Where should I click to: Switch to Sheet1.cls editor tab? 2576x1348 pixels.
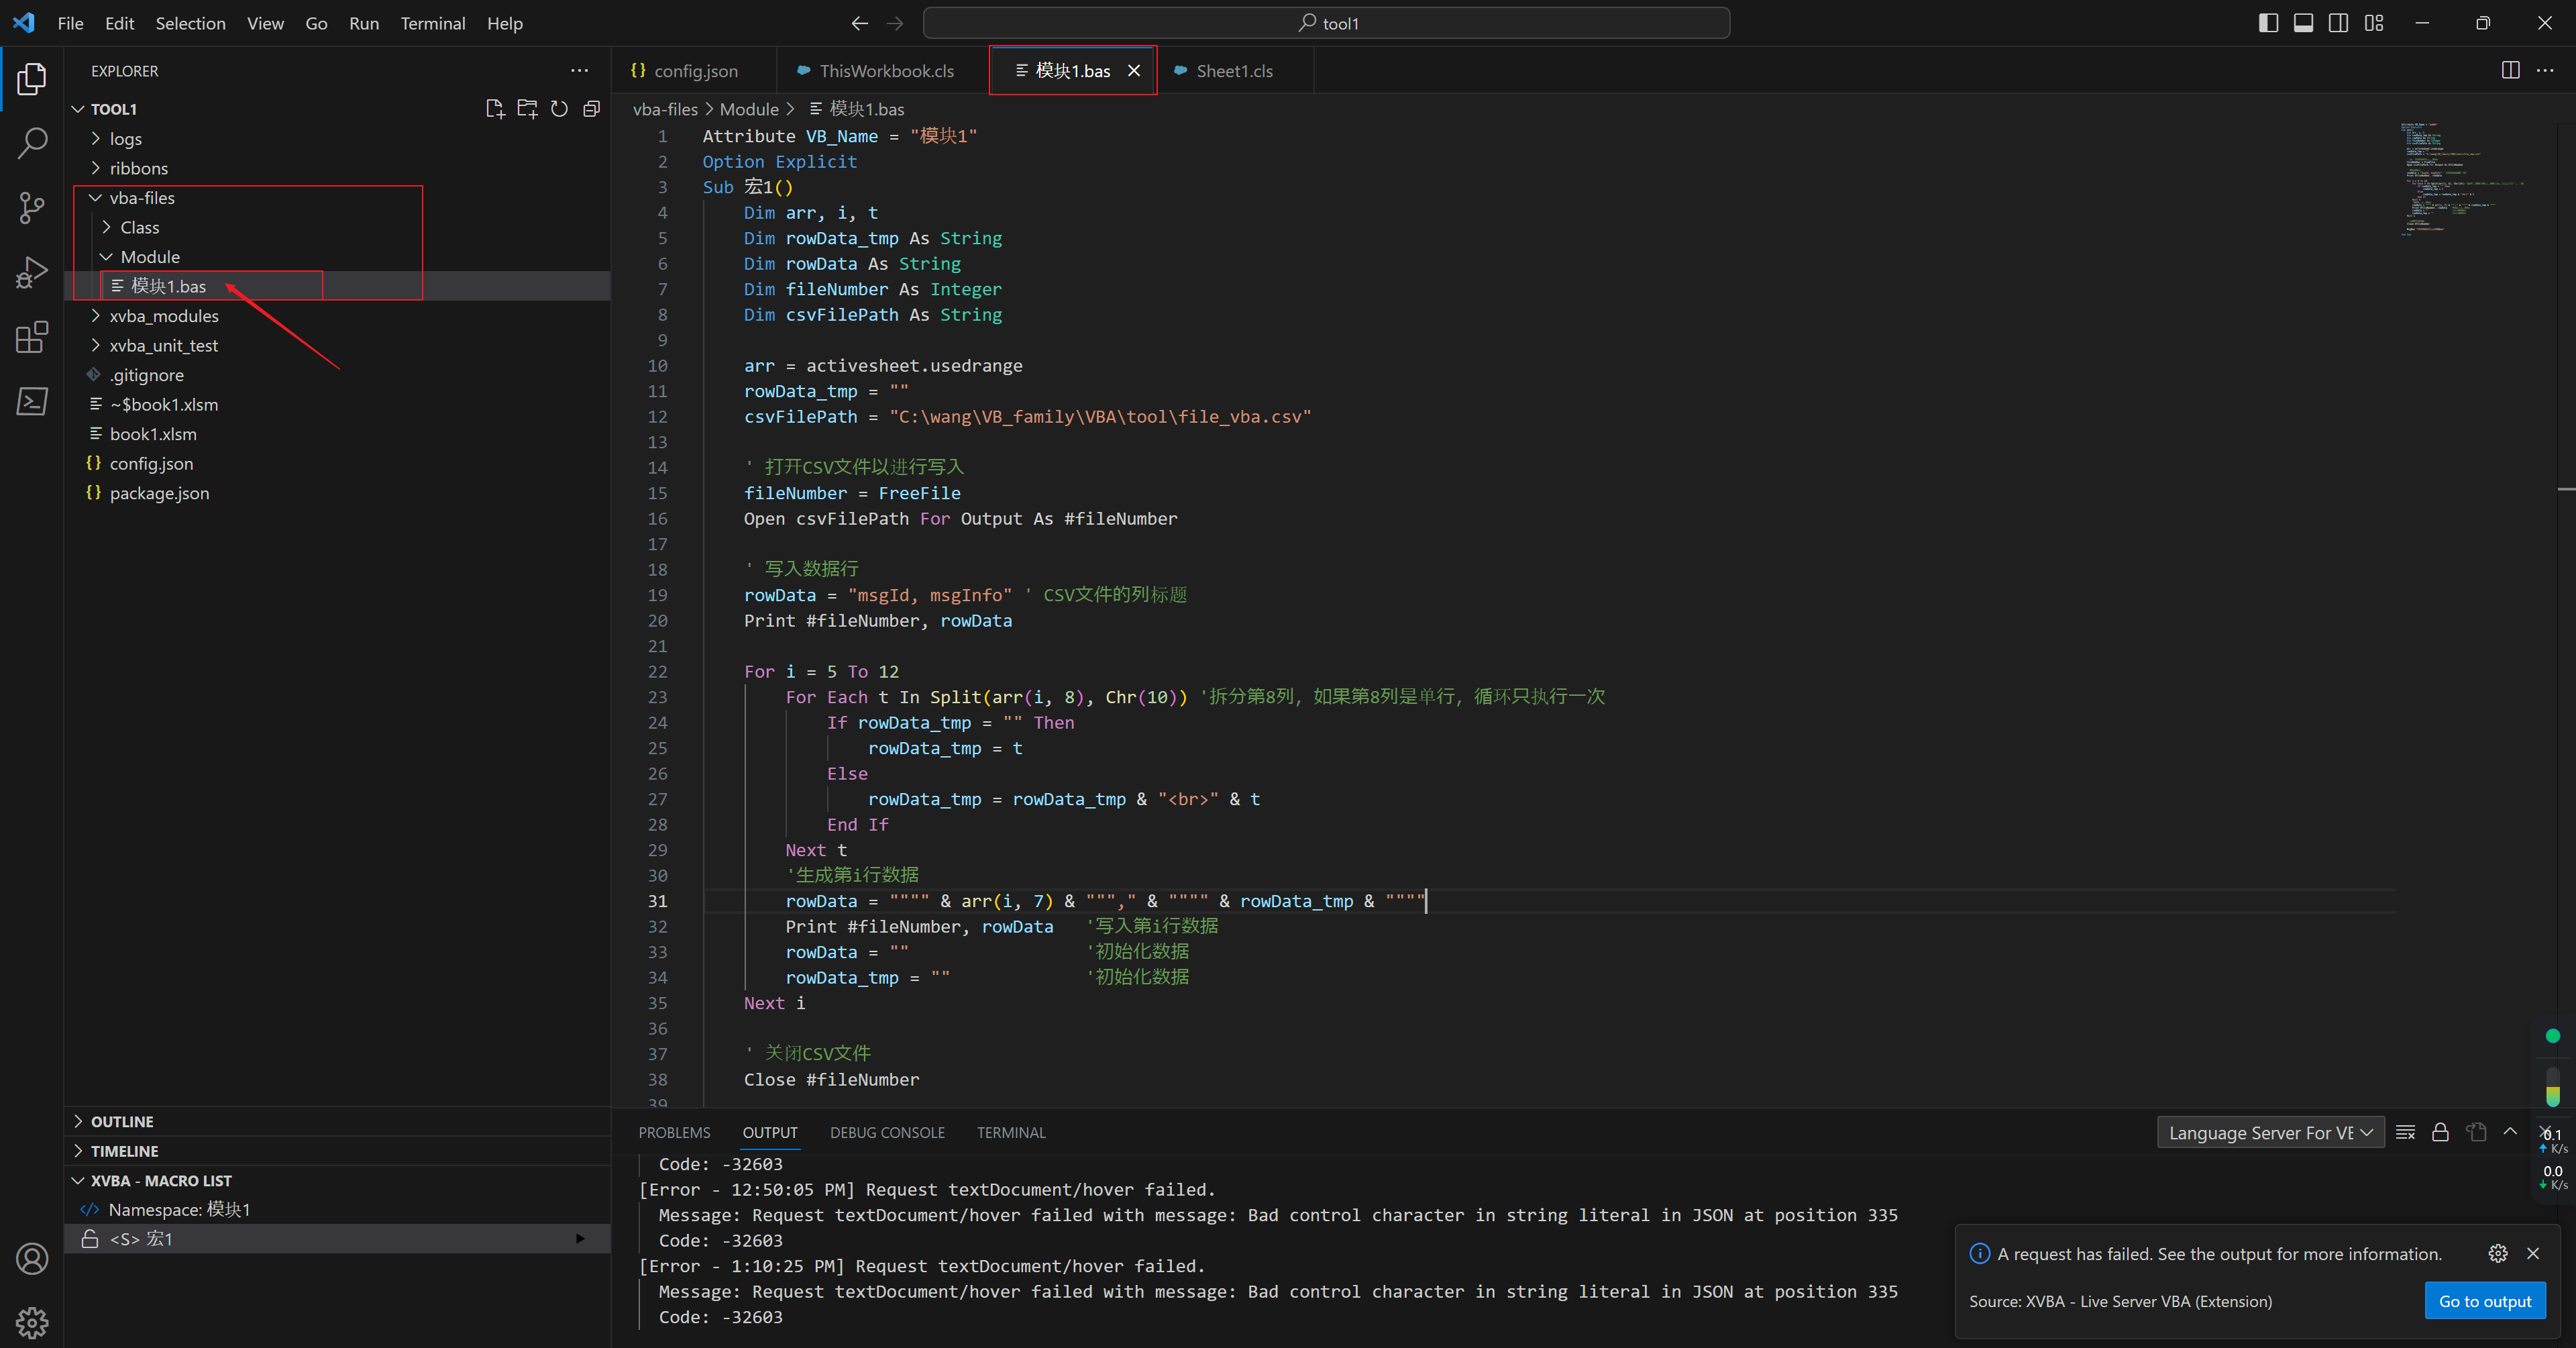point(1234,70)
